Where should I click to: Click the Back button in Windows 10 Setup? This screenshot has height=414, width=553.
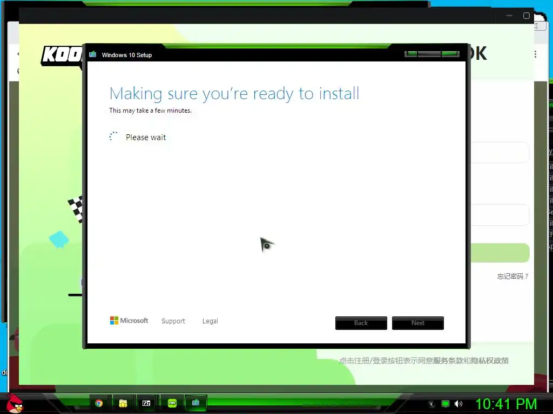click(361, 323)
